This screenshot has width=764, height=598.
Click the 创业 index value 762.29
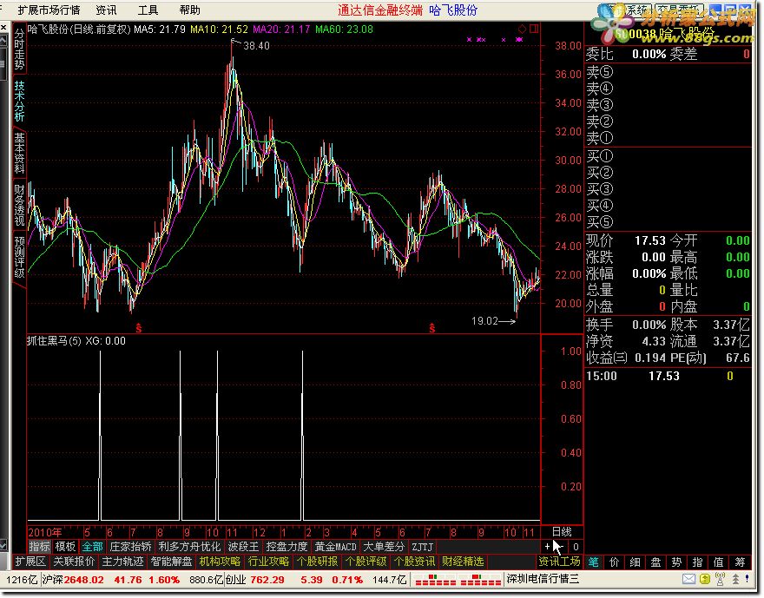(x=267, y=580)
